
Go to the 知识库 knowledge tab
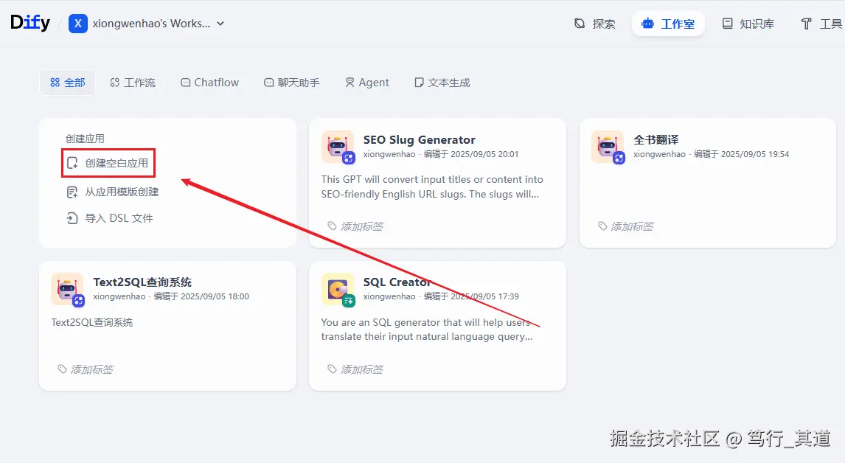tap(748, 24)
